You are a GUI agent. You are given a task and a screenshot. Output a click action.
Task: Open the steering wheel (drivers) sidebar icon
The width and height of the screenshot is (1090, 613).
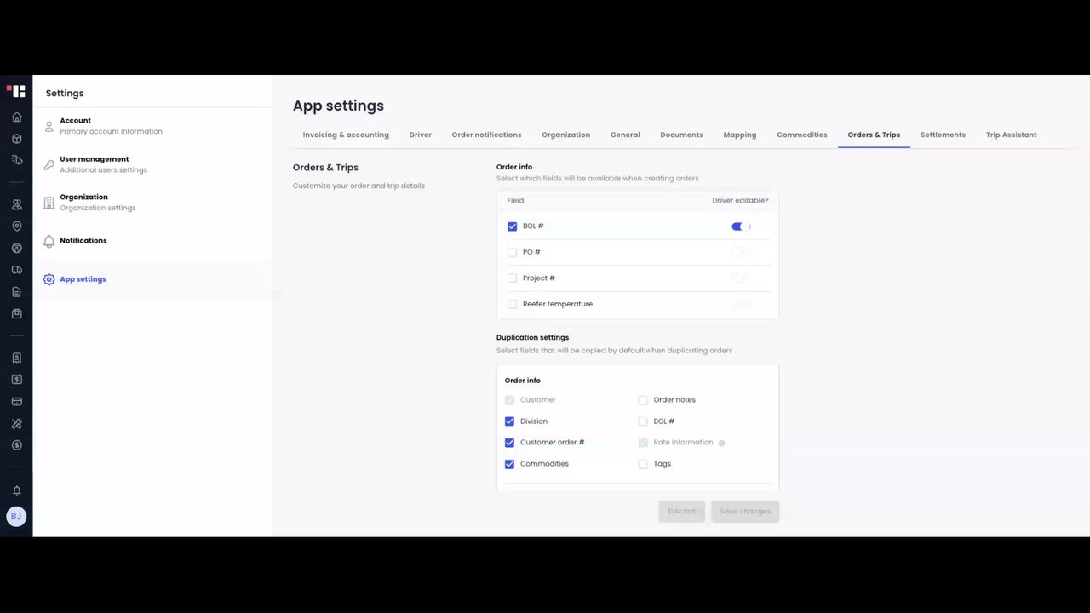(x=16, y=249)
